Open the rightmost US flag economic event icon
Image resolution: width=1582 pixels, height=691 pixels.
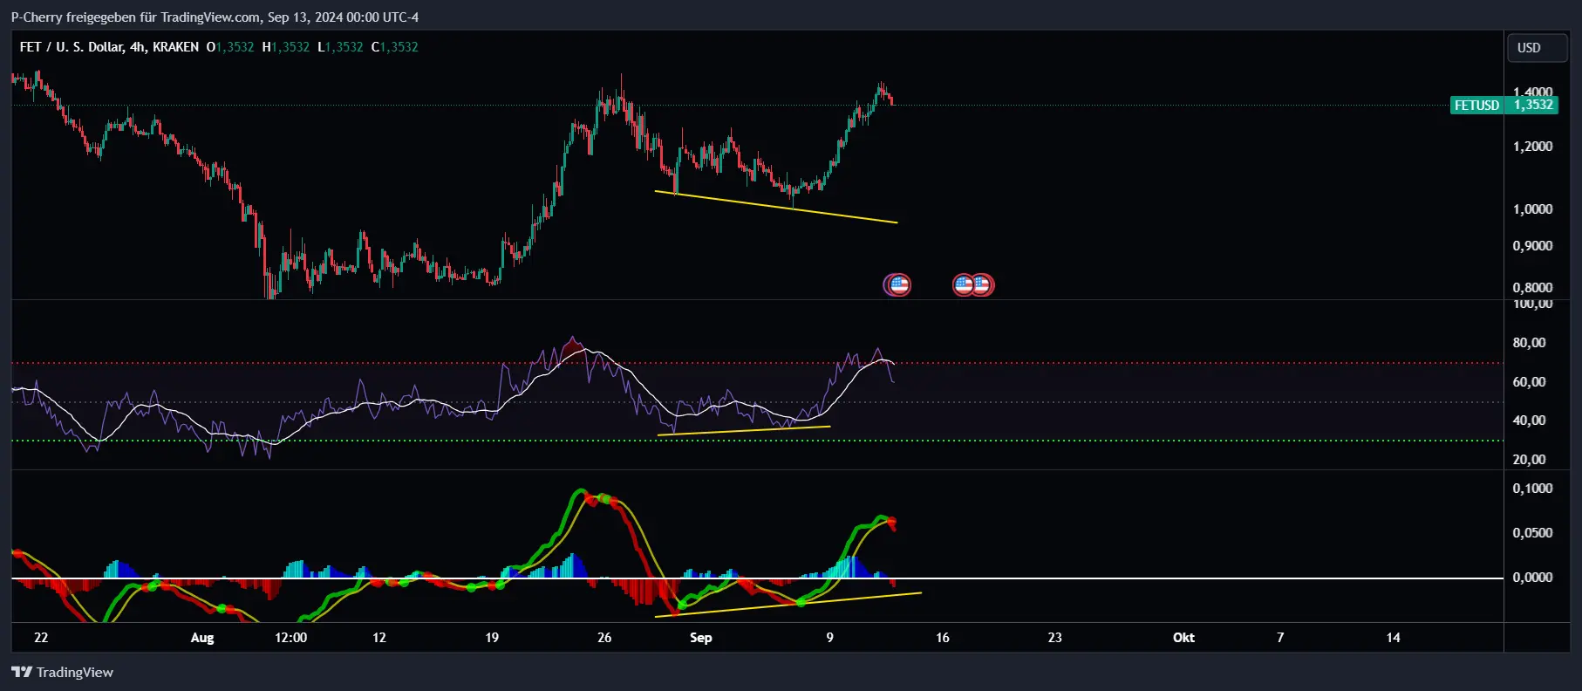tap(982, 284)
